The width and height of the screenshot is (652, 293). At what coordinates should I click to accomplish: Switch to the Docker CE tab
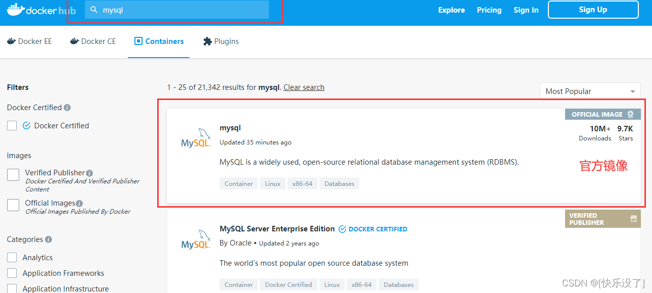coord(93,41)
